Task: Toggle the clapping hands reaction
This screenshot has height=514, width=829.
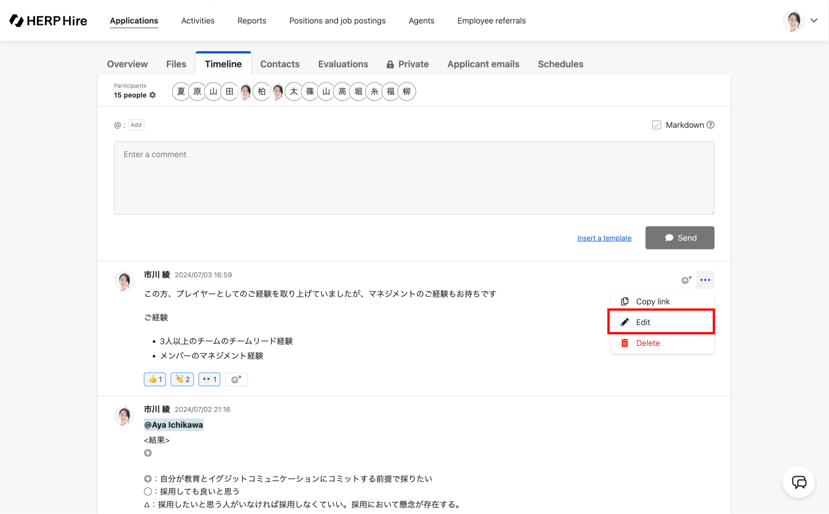Action: (182, 379)
